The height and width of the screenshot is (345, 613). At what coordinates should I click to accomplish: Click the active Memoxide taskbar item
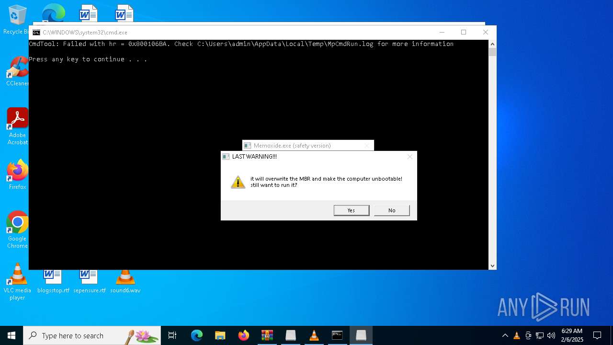coord(361,335)
